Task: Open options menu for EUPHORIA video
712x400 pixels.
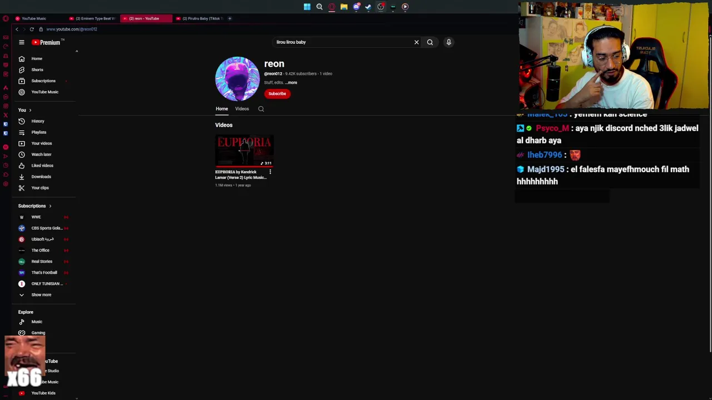Action: pyautogui.click(x=270, y=172)
